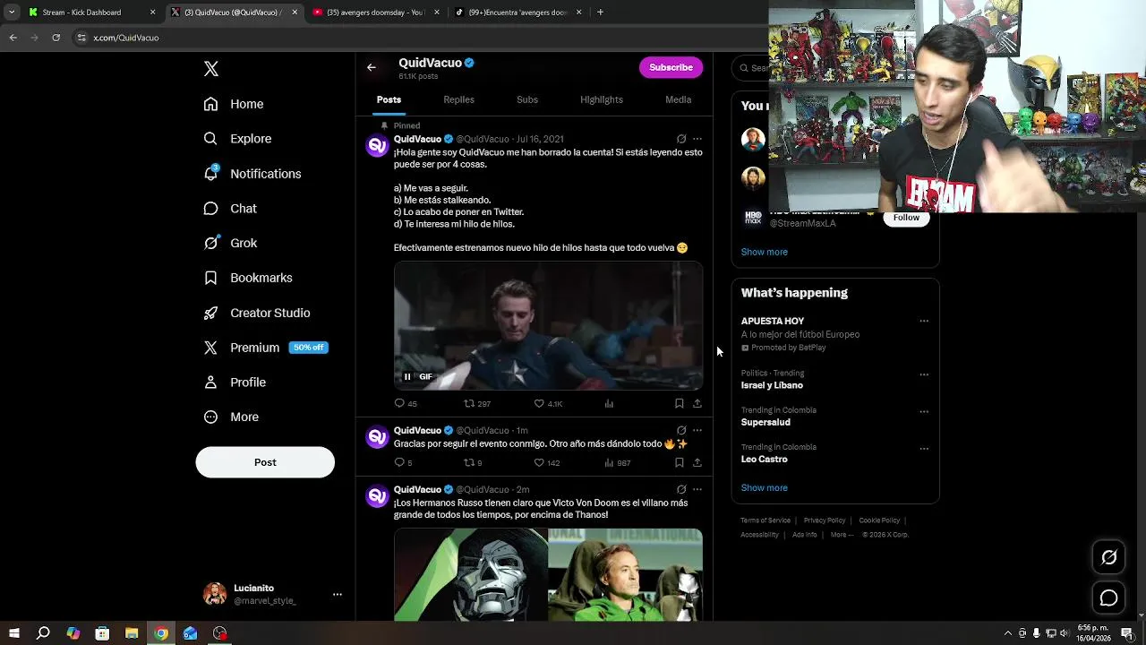Open options for Supersalud trend
Viewport: 1146px width, 645px height.
tap(924, 412)
